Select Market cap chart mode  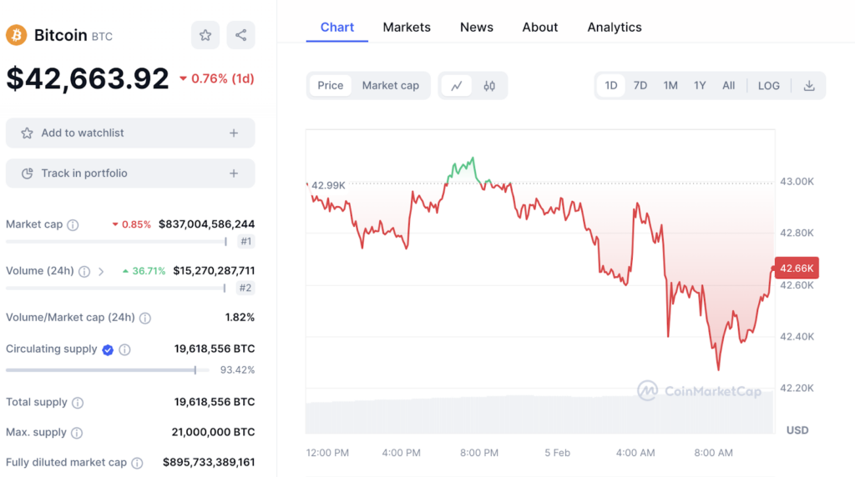(390, 85)
